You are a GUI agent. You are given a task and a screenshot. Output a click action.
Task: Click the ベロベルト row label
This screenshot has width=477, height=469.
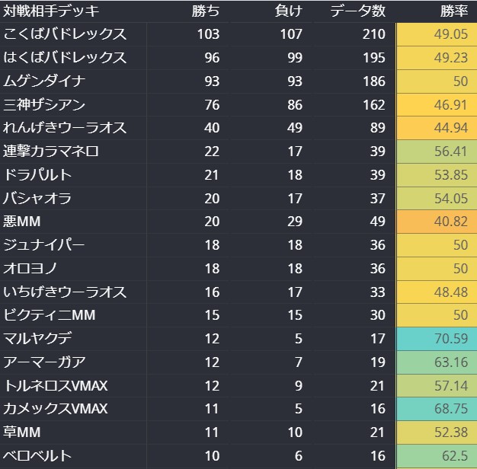pyautogui.click(x=38, y=456)
